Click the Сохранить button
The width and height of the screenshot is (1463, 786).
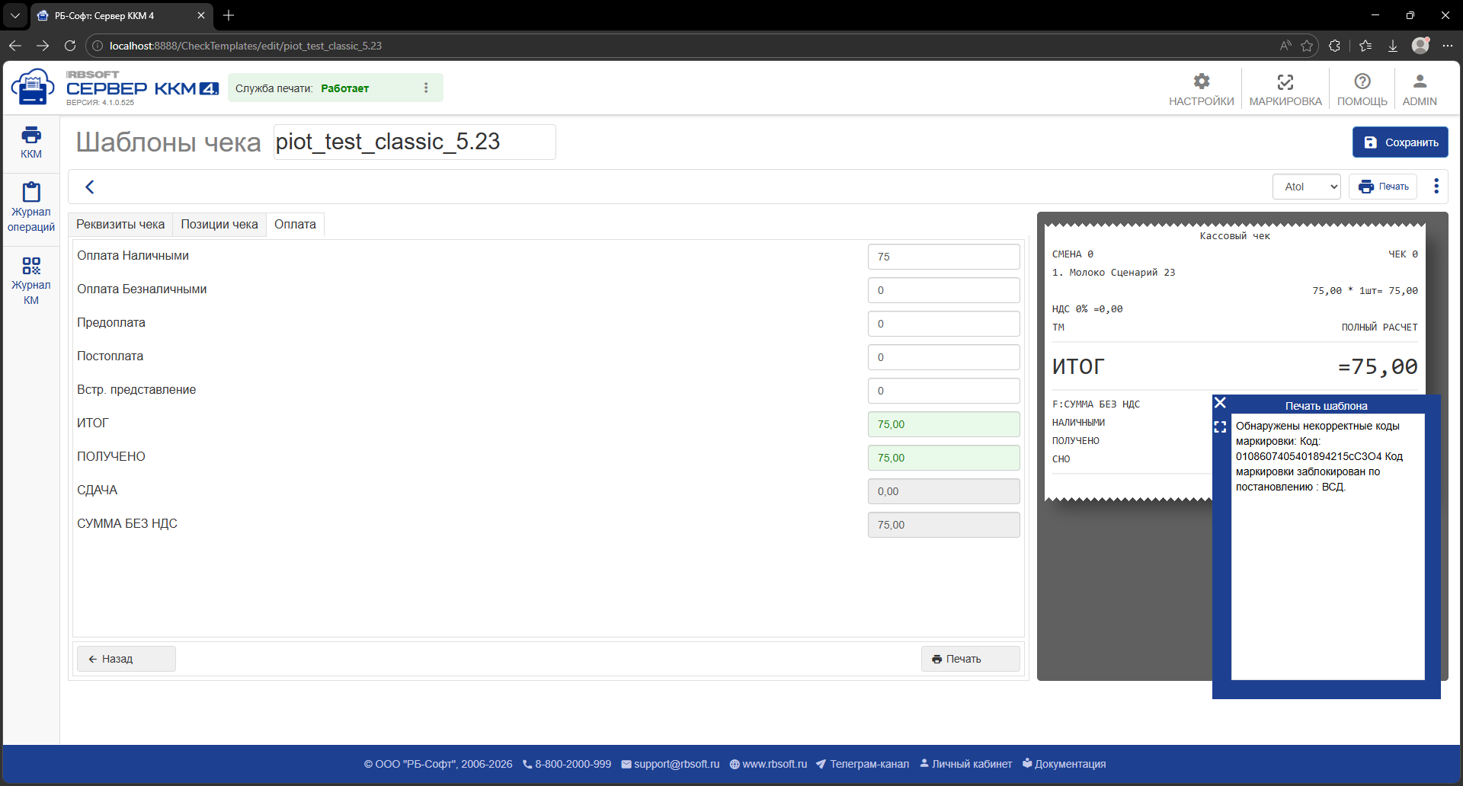pyautogui.click(x=1400, y=142)
